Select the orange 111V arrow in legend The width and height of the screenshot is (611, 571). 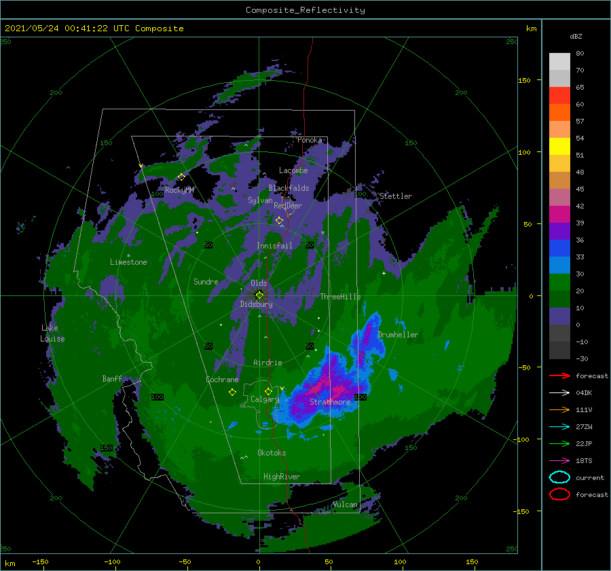click(x=559, y=409)
